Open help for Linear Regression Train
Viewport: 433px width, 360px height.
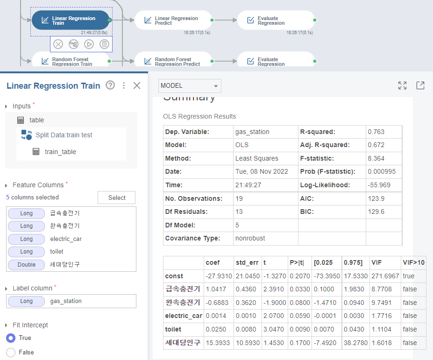(110, 85)
